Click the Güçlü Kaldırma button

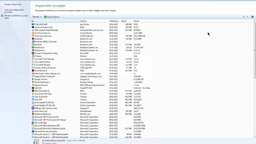point(52,17)
